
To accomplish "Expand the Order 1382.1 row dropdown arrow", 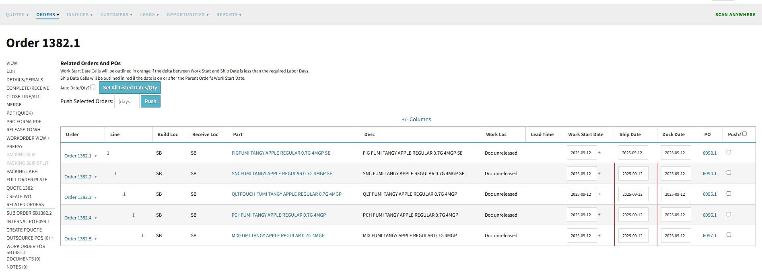I will pyautogui.click(x=96, y=156).
